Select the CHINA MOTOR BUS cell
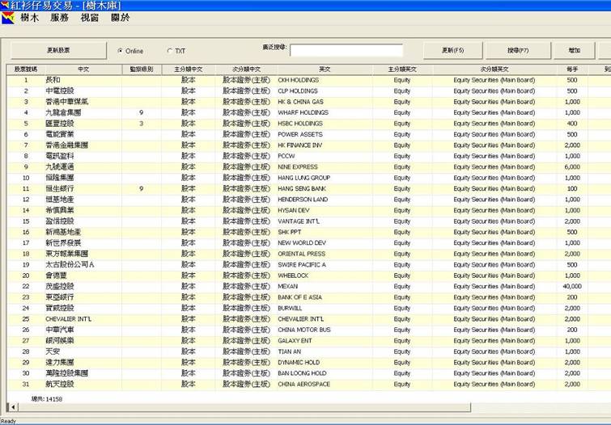The width and height of the screenshot is (611, 425). (x=325, y=330)
